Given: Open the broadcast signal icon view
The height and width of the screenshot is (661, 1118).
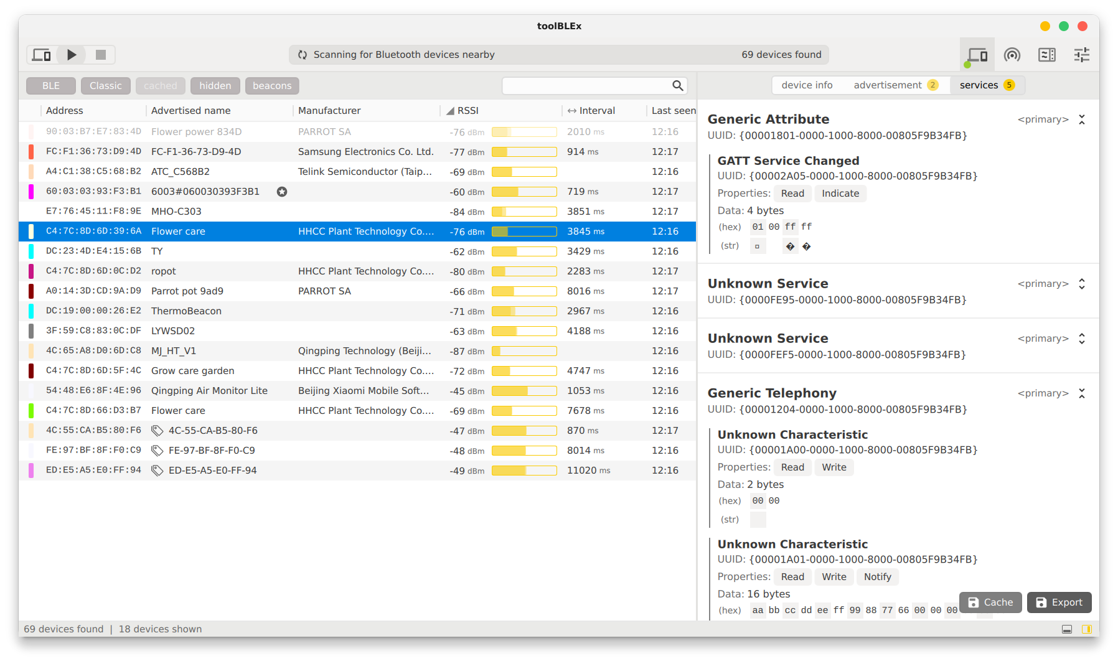Looking at the screenshot, I should coord(1012,55).
